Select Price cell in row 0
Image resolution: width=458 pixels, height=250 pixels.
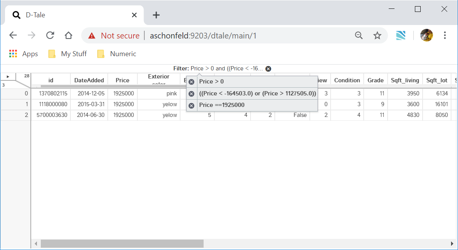click(x=122, y=93)
